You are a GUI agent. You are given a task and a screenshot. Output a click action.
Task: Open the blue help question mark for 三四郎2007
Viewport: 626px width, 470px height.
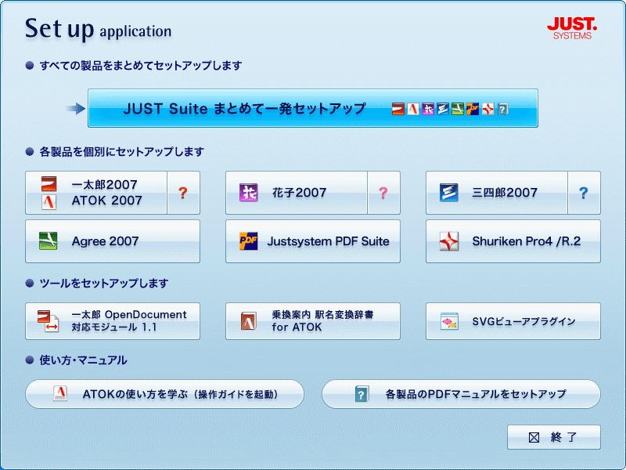pos(584,193)
